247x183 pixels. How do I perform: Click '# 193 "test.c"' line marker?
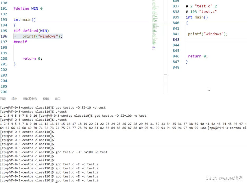point(201,12)
